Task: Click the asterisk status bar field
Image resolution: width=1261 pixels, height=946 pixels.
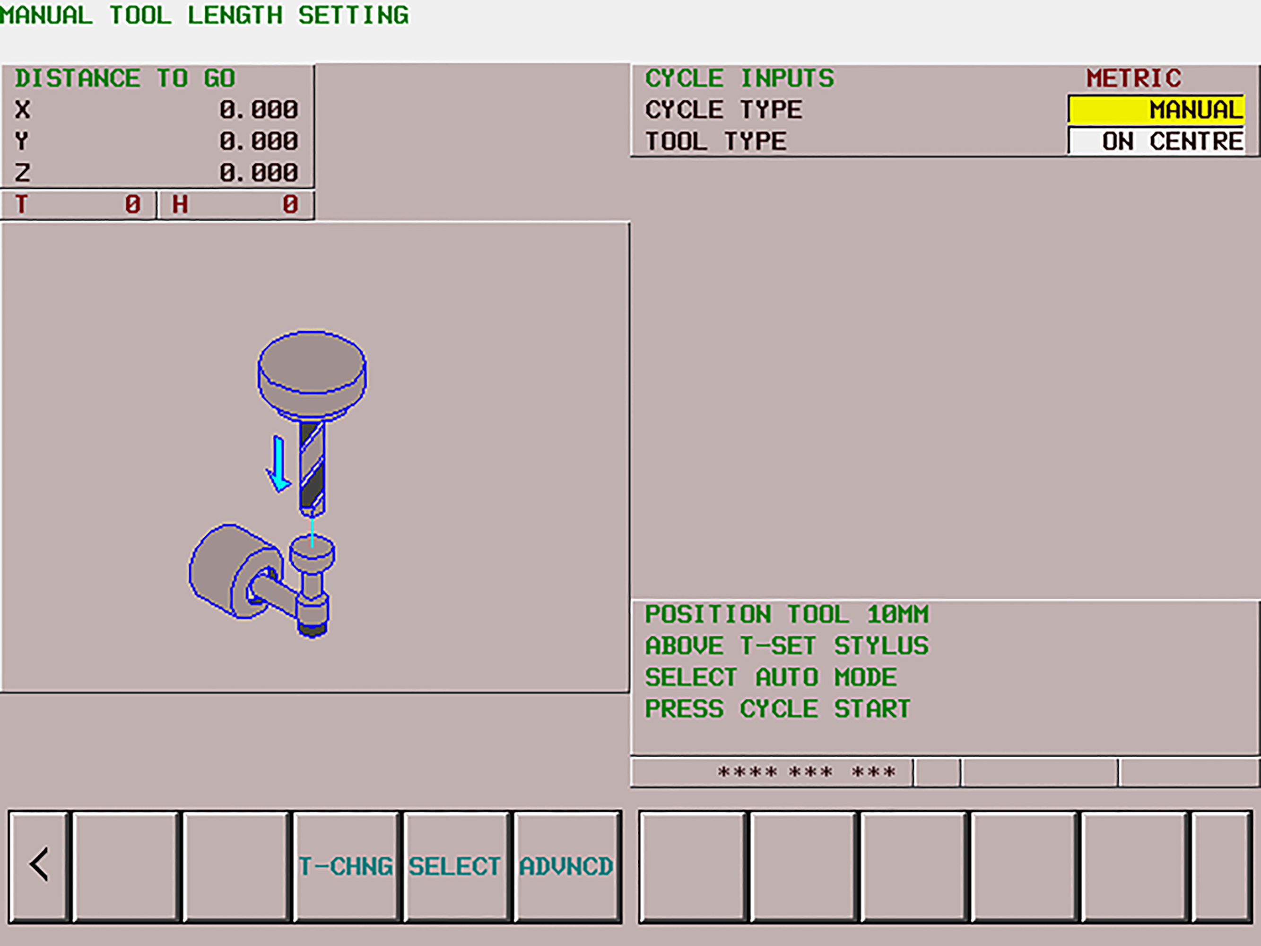Action: (772, 773)
